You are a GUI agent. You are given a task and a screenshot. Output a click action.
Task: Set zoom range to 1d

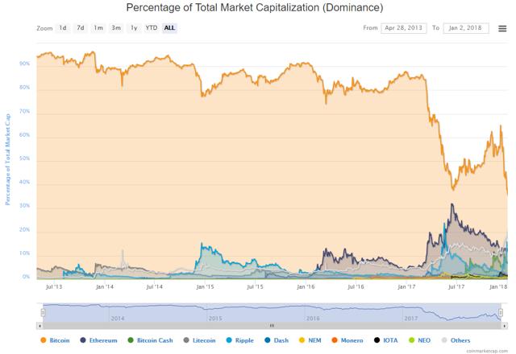(x=62, y=28)
